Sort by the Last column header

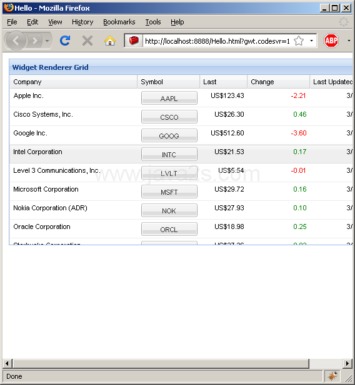[x=223, y=82]
